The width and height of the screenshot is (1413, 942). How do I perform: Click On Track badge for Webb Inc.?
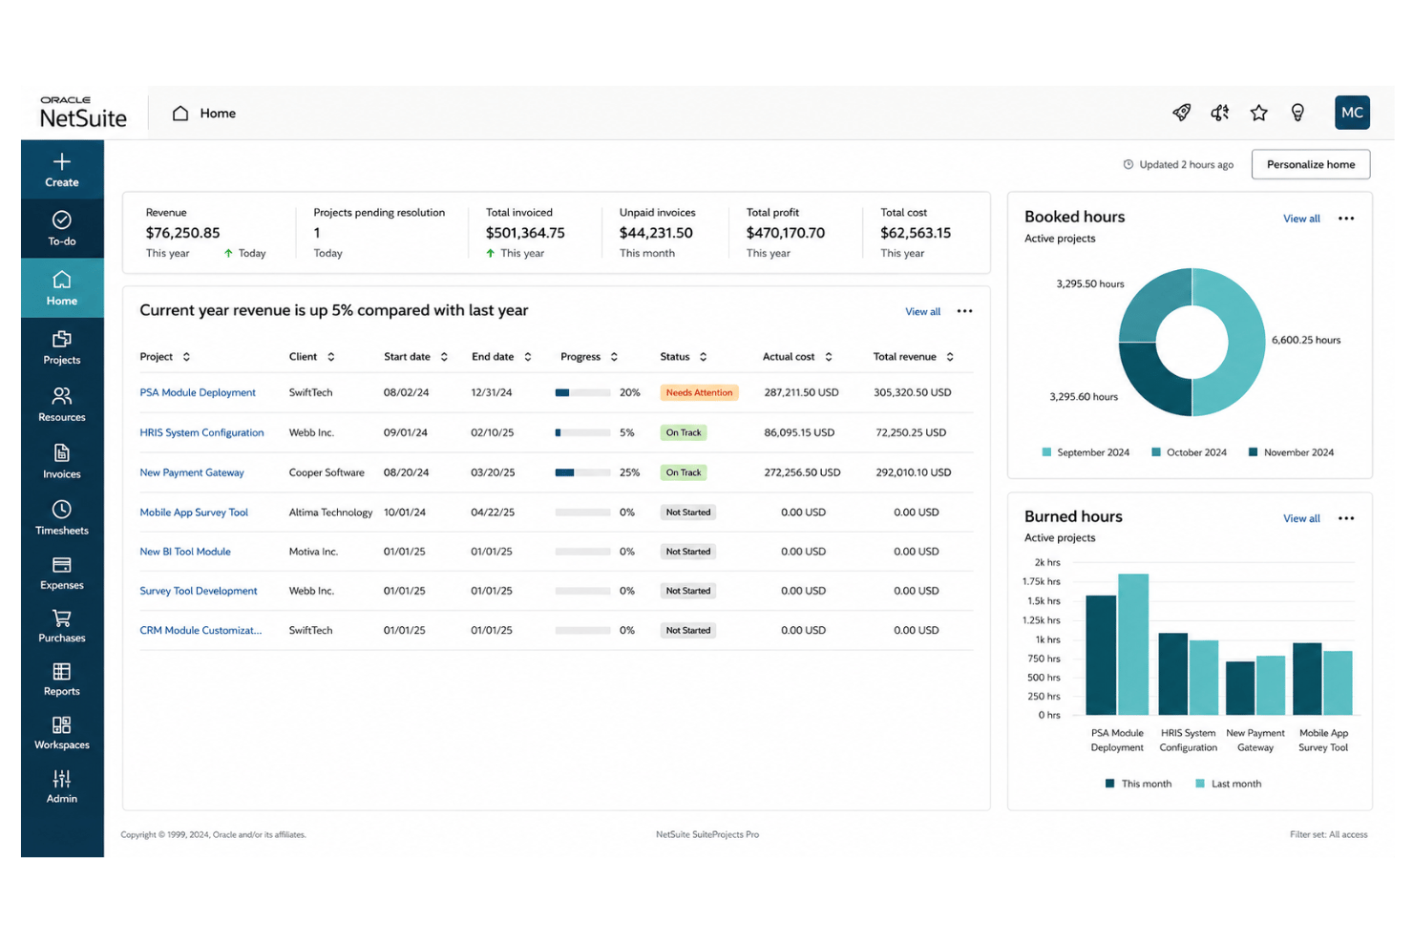click(x=684, y=432)
